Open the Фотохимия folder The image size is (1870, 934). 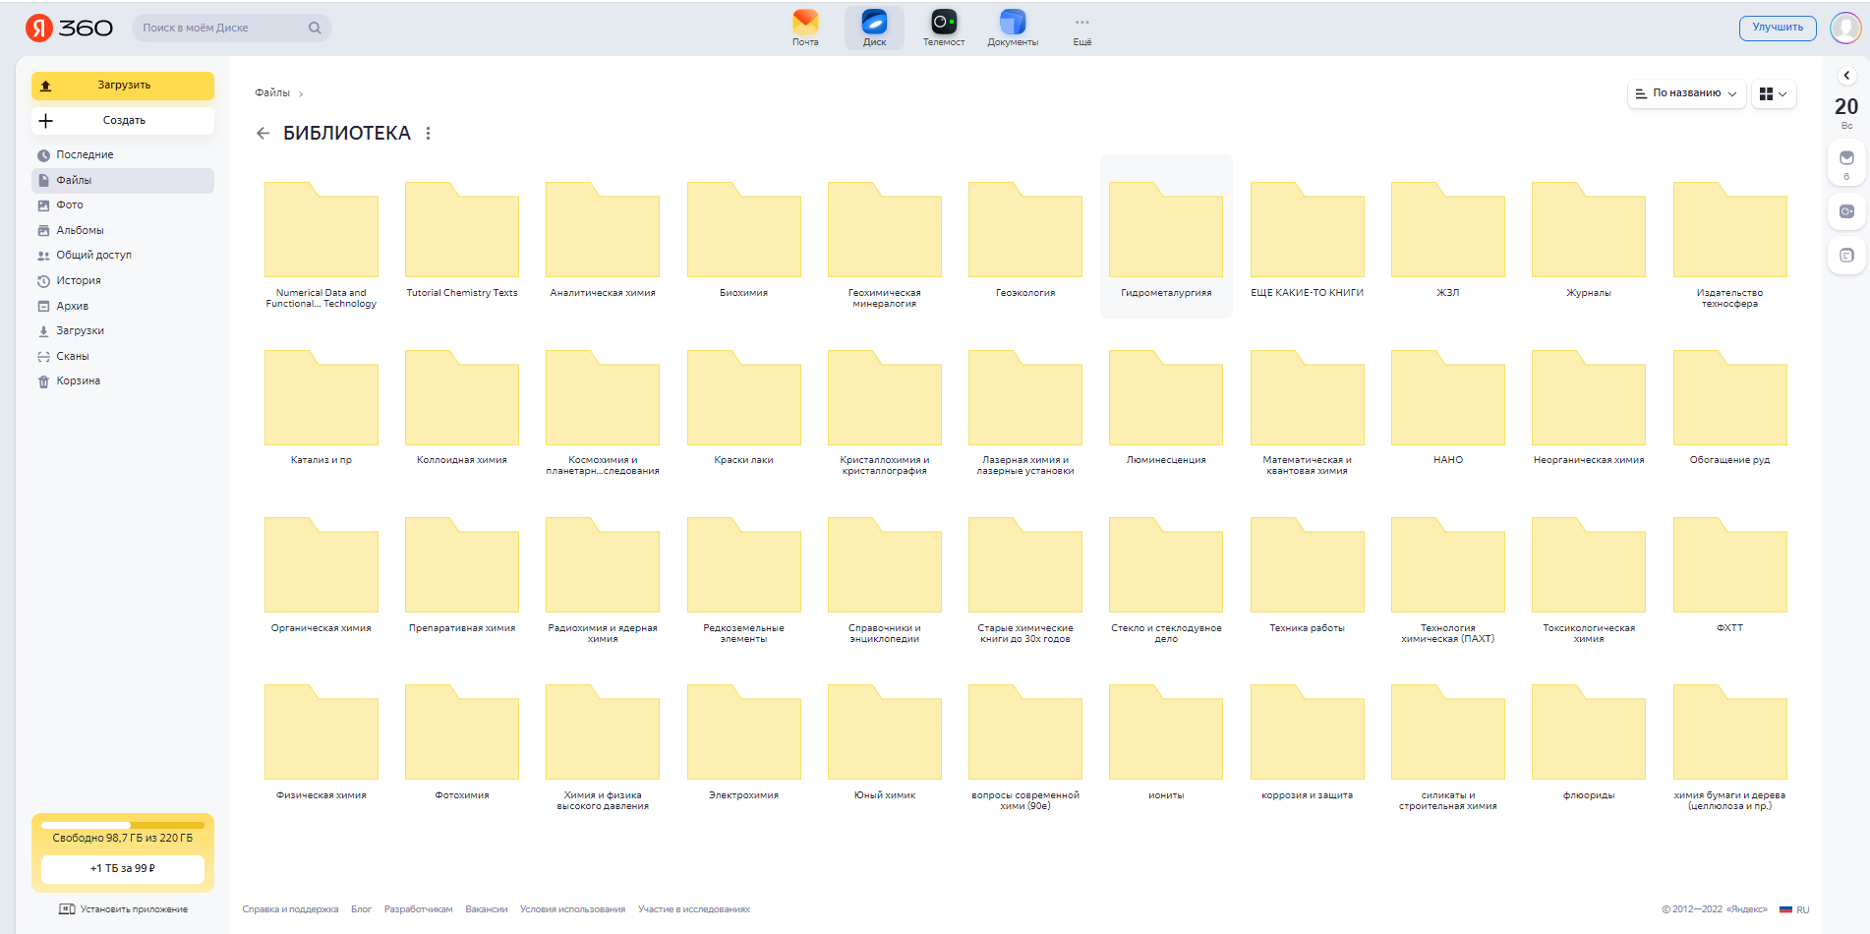pyautogui.click(x=462, y=741)
